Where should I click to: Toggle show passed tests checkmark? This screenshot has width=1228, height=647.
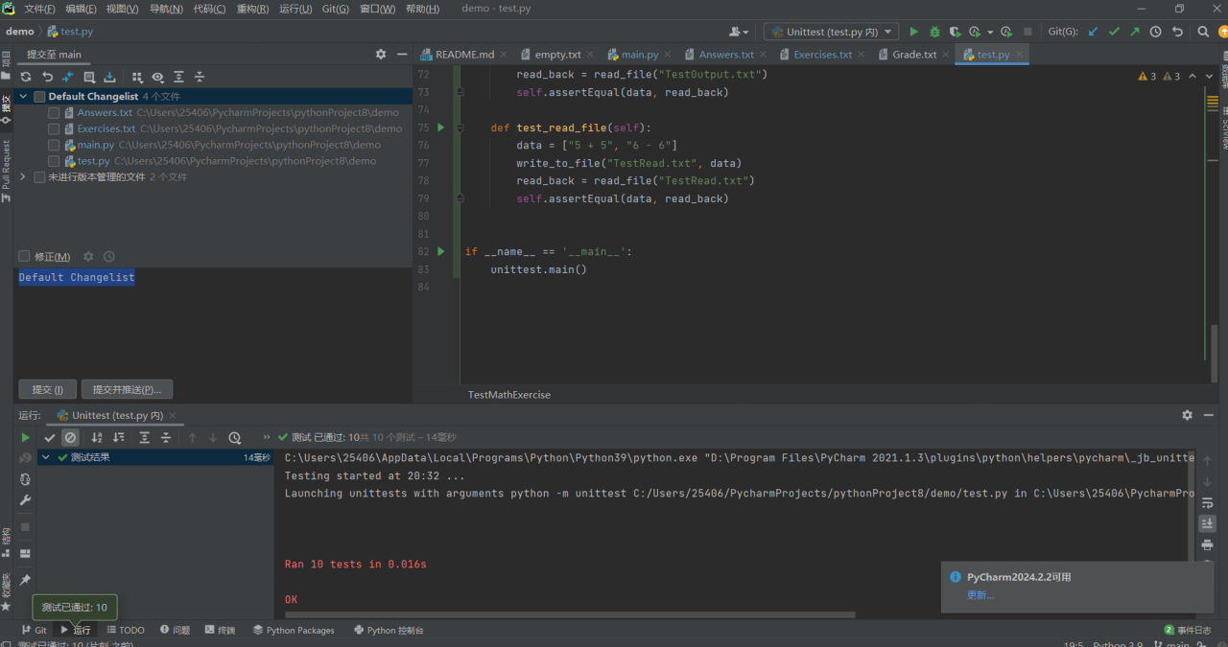(50, 437)
